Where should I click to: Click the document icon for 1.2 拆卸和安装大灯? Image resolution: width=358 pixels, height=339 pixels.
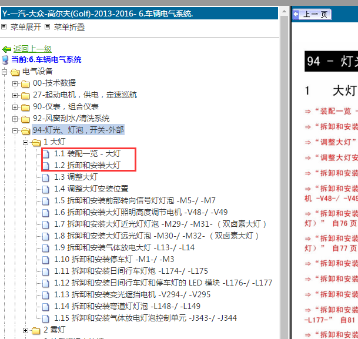click(46, 166)
